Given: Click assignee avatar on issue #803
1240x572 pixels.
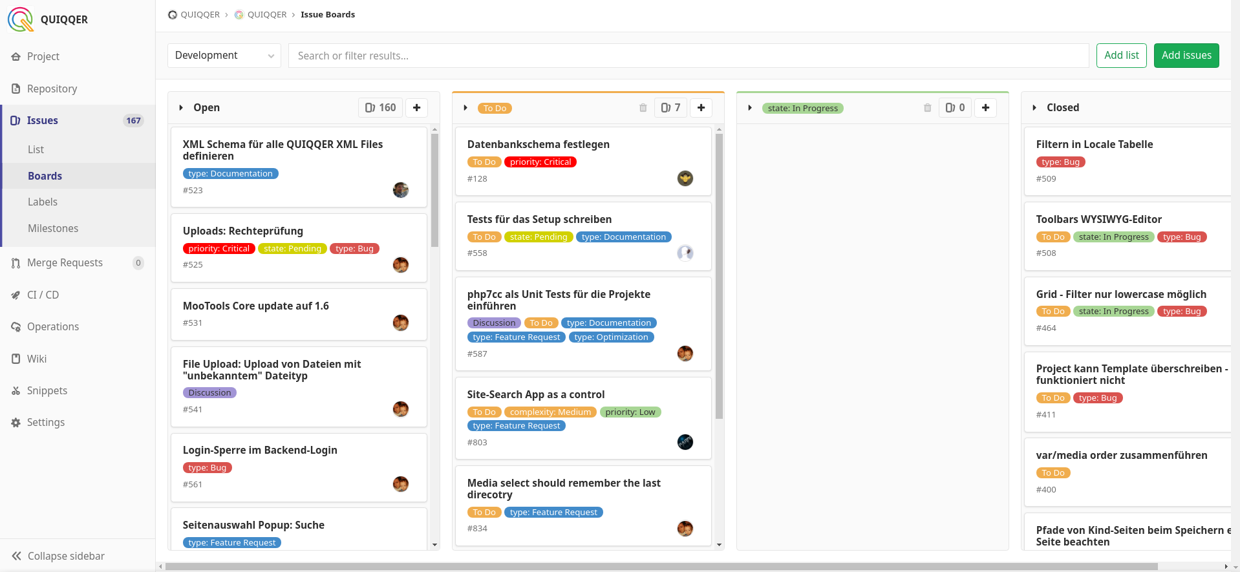Looking at the screenshot, I should [x=685, y=442].
